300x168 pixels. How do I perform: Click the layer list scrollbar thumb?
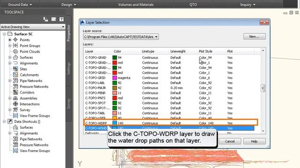pos(263,88)
